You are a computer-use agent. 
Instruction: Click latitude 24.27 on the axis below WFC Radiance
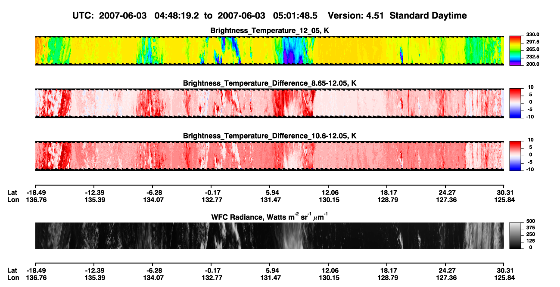447,270
